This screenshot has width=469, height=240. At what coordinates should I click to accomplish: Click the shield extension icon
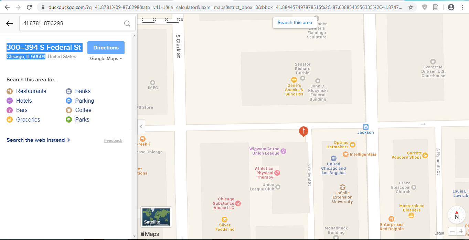click(x=425, y=7)
